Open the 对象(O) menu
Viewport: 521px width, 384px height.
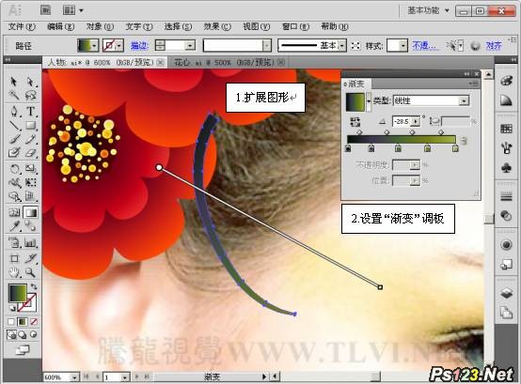[x=100, y=26]
